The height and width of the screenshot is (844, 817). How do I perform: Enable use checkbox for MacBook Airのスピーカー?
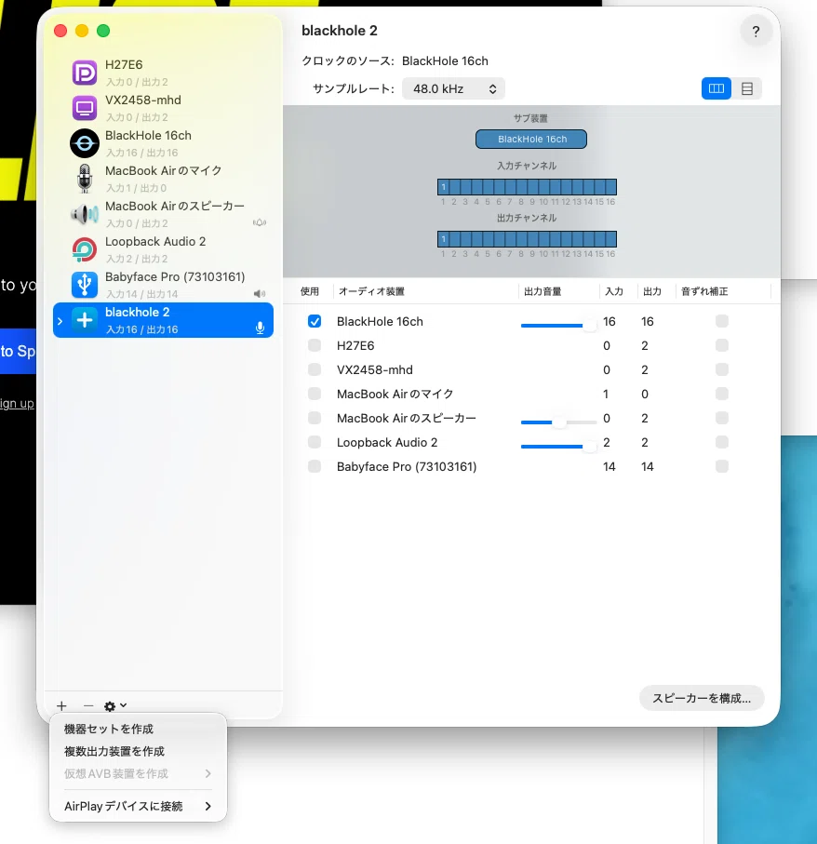click(x=315, y=418)
